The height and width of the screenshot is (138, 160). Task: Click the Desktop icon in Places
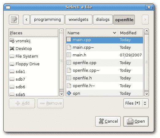point(12,48)
